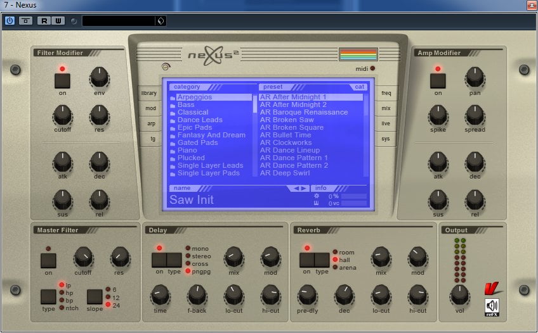Select next preset with right arrow
This screenshot has height=333, width=538.
[x=303, y=188]
